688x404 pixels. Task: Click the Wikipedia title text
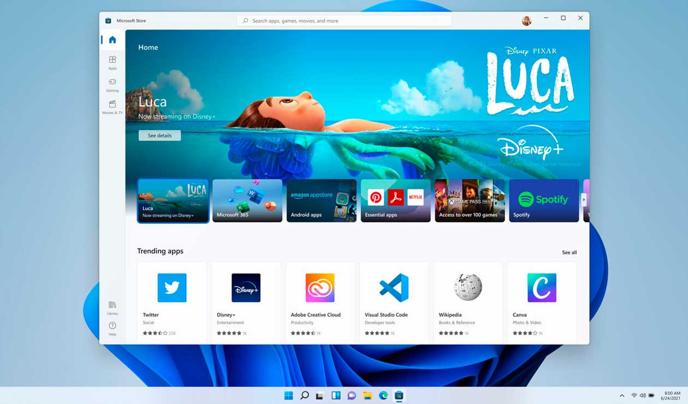[450, 315]
